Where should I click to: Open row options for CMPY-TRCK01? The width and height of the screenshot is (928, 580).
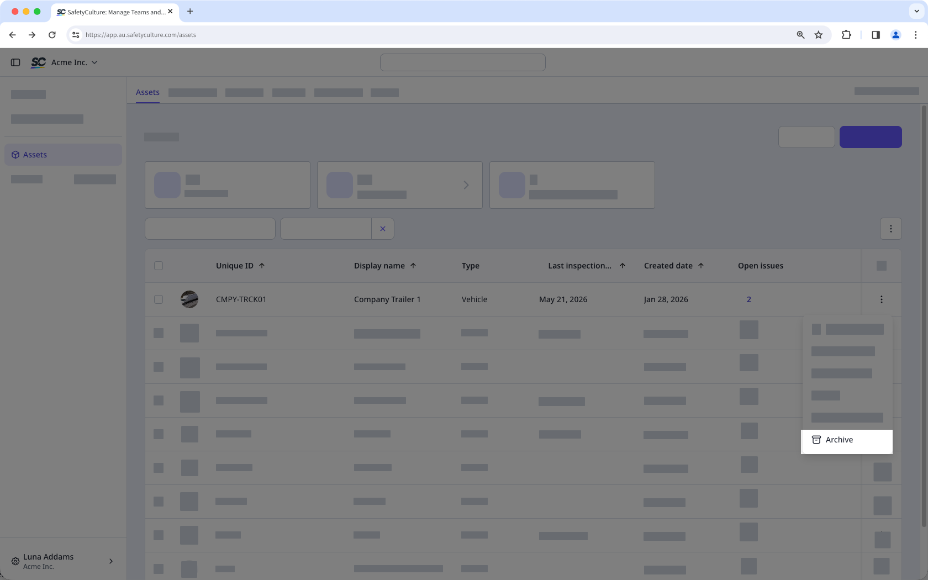[882, 299]
